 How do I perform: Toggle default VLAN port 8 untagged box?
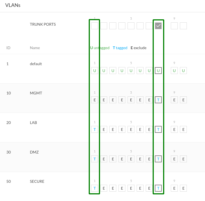[x=158, y=71]
